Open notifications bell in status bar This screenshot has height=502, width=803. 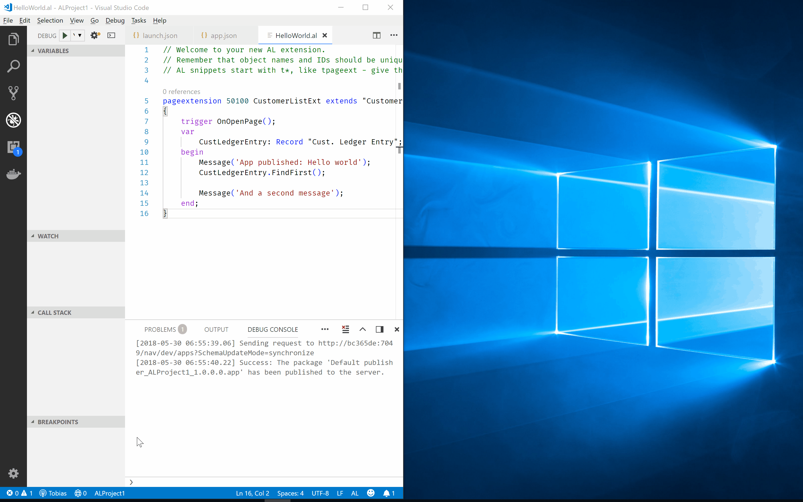click(389, 493)
